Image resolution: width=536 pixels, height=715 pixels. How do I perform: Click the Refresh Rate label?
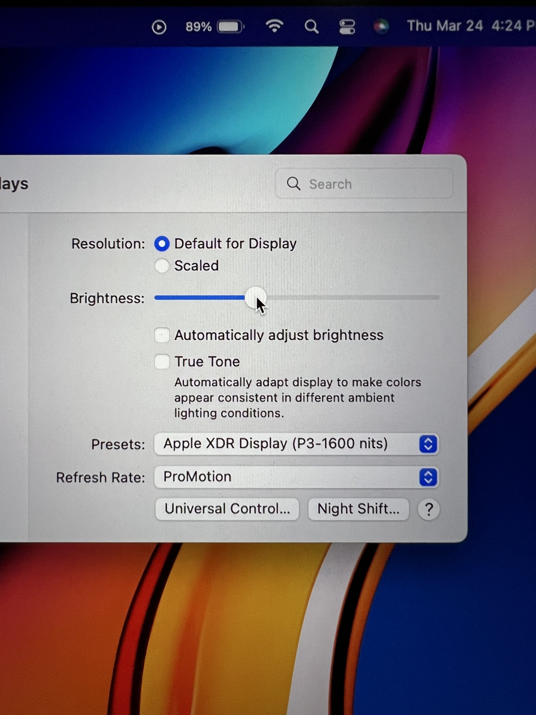click(x=101, y=478)
